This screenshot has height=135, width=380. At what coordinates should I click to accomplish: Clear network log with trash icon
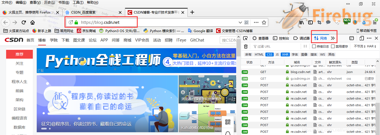[x=246, y=46]
